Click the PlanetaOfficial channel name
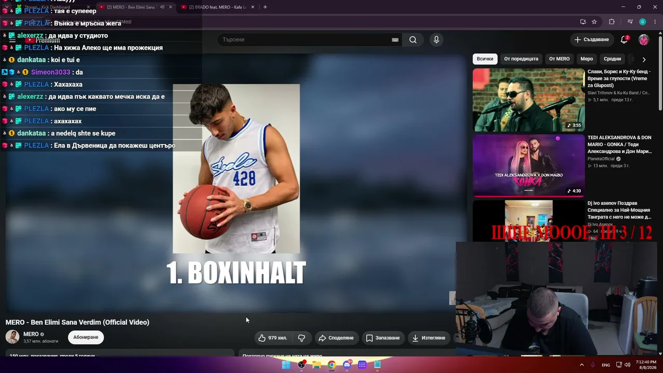Viewport: 663px width, 373px height. pyautogui.click(x=601, y=159)
